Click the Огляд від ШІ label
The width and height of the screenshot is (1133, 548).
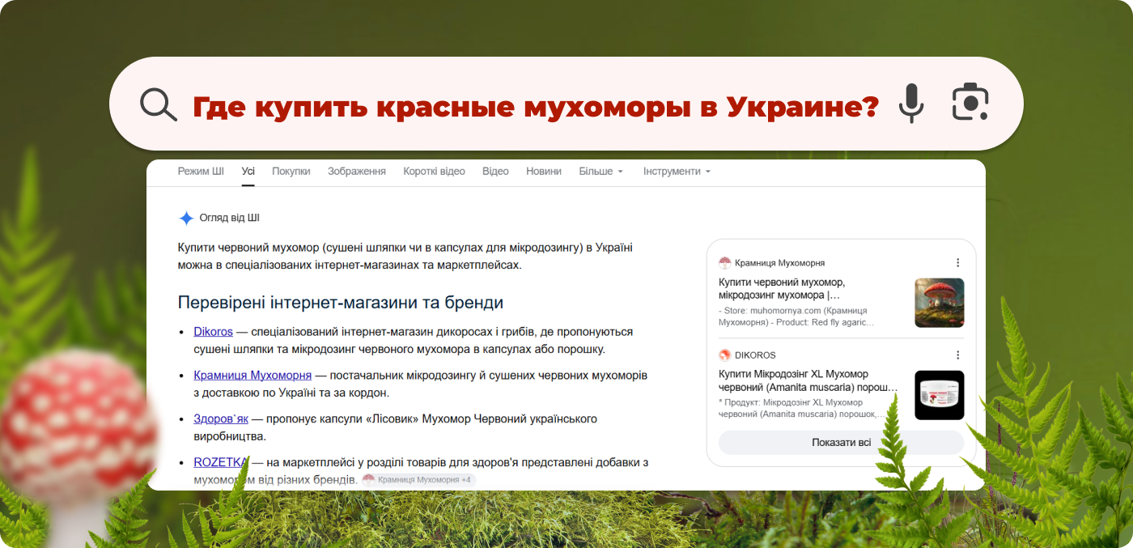(x=230, y=218)
